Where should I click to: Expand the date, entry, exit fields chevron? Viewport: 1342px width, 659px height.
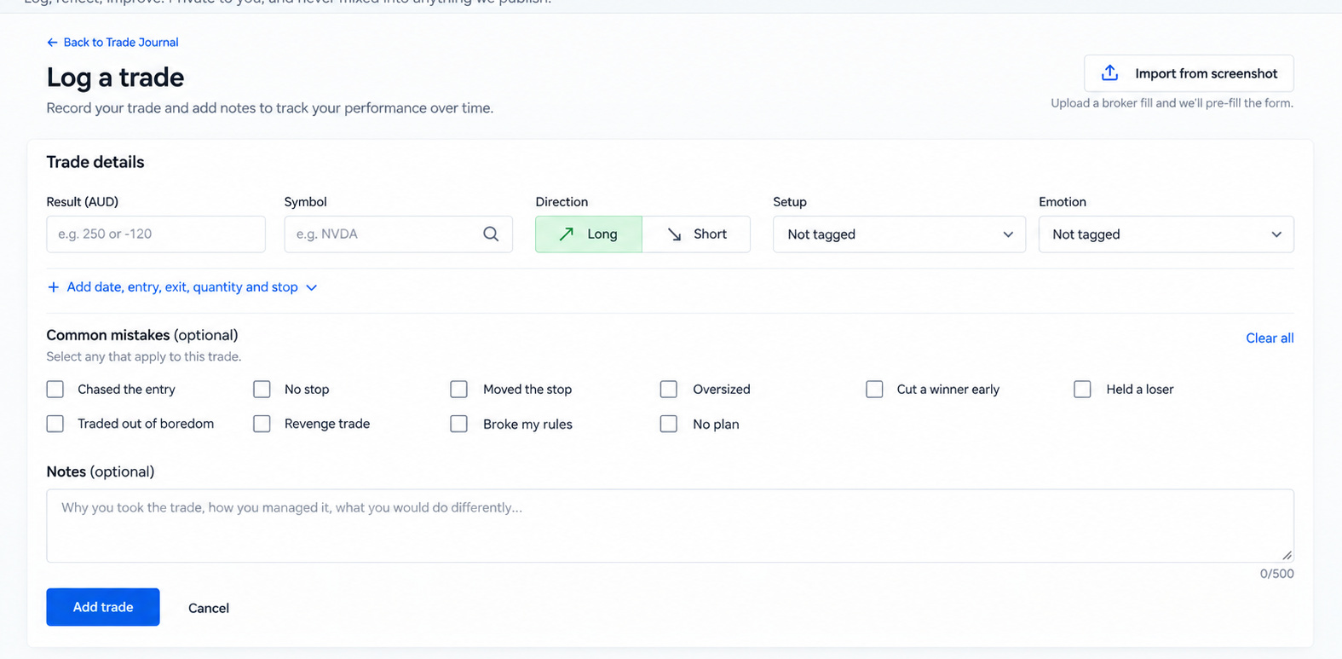[312, 288]
